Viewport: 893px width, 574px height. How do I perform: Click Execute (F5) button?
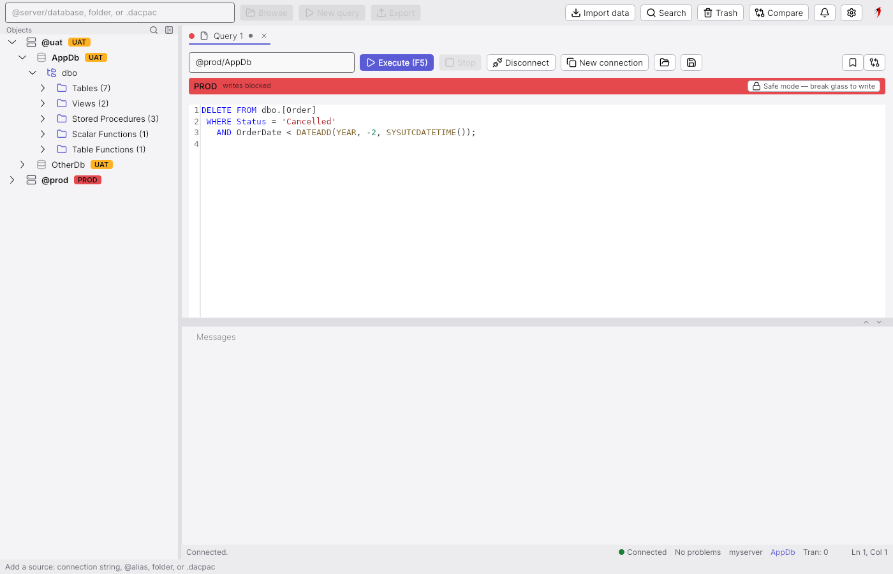coord(397,63)
